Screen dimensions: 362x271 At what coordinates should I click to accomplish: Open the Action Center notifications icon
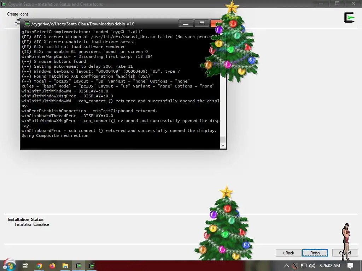pyautogui.click(x=350, y=266)
